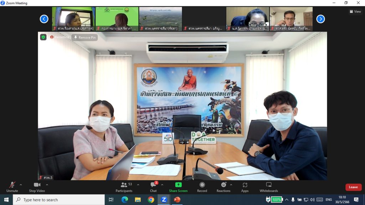Viewport: 365px width, 205px height.
Task: Click the red Leave button
Action: point(353,187)
